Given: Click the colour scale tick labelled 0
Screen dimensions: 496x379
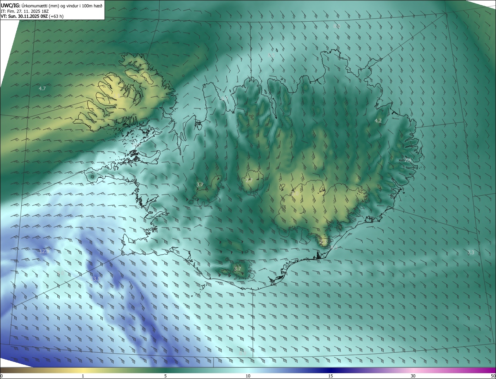Looking at the screenshot, I should [x=2, y=376].
